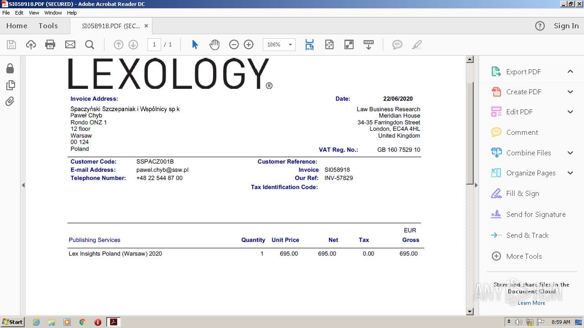Collapse the left navigation pane arrow
The image size is (584, 328).
23,185
